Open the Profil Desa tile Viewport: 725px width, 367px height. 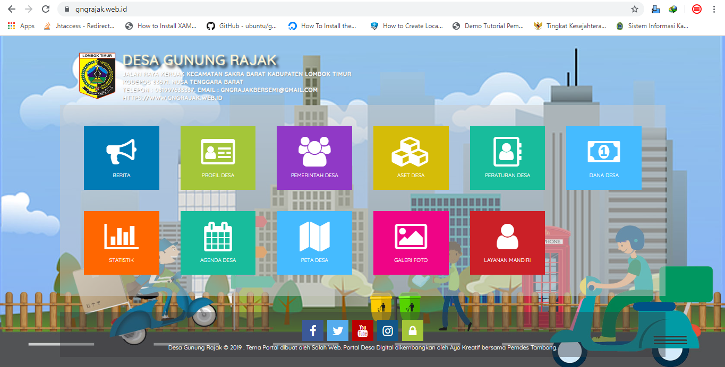218,158
